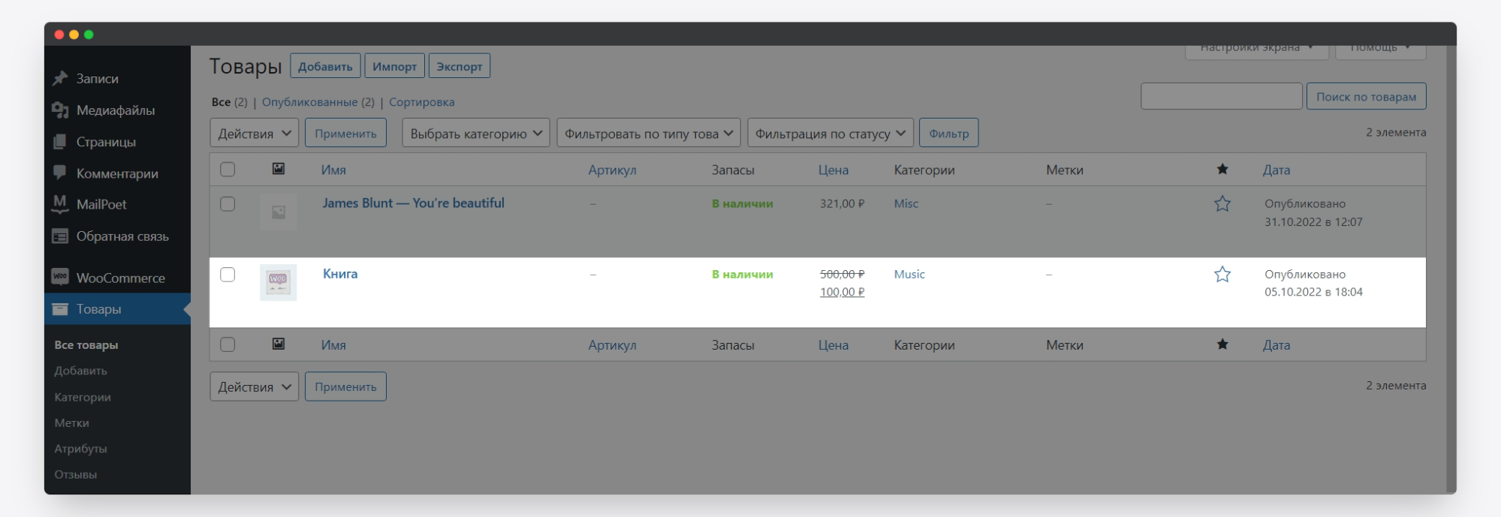1501x517 pixels.
Task: Star the James Blunt product as featured
Action: point(1222,204)
